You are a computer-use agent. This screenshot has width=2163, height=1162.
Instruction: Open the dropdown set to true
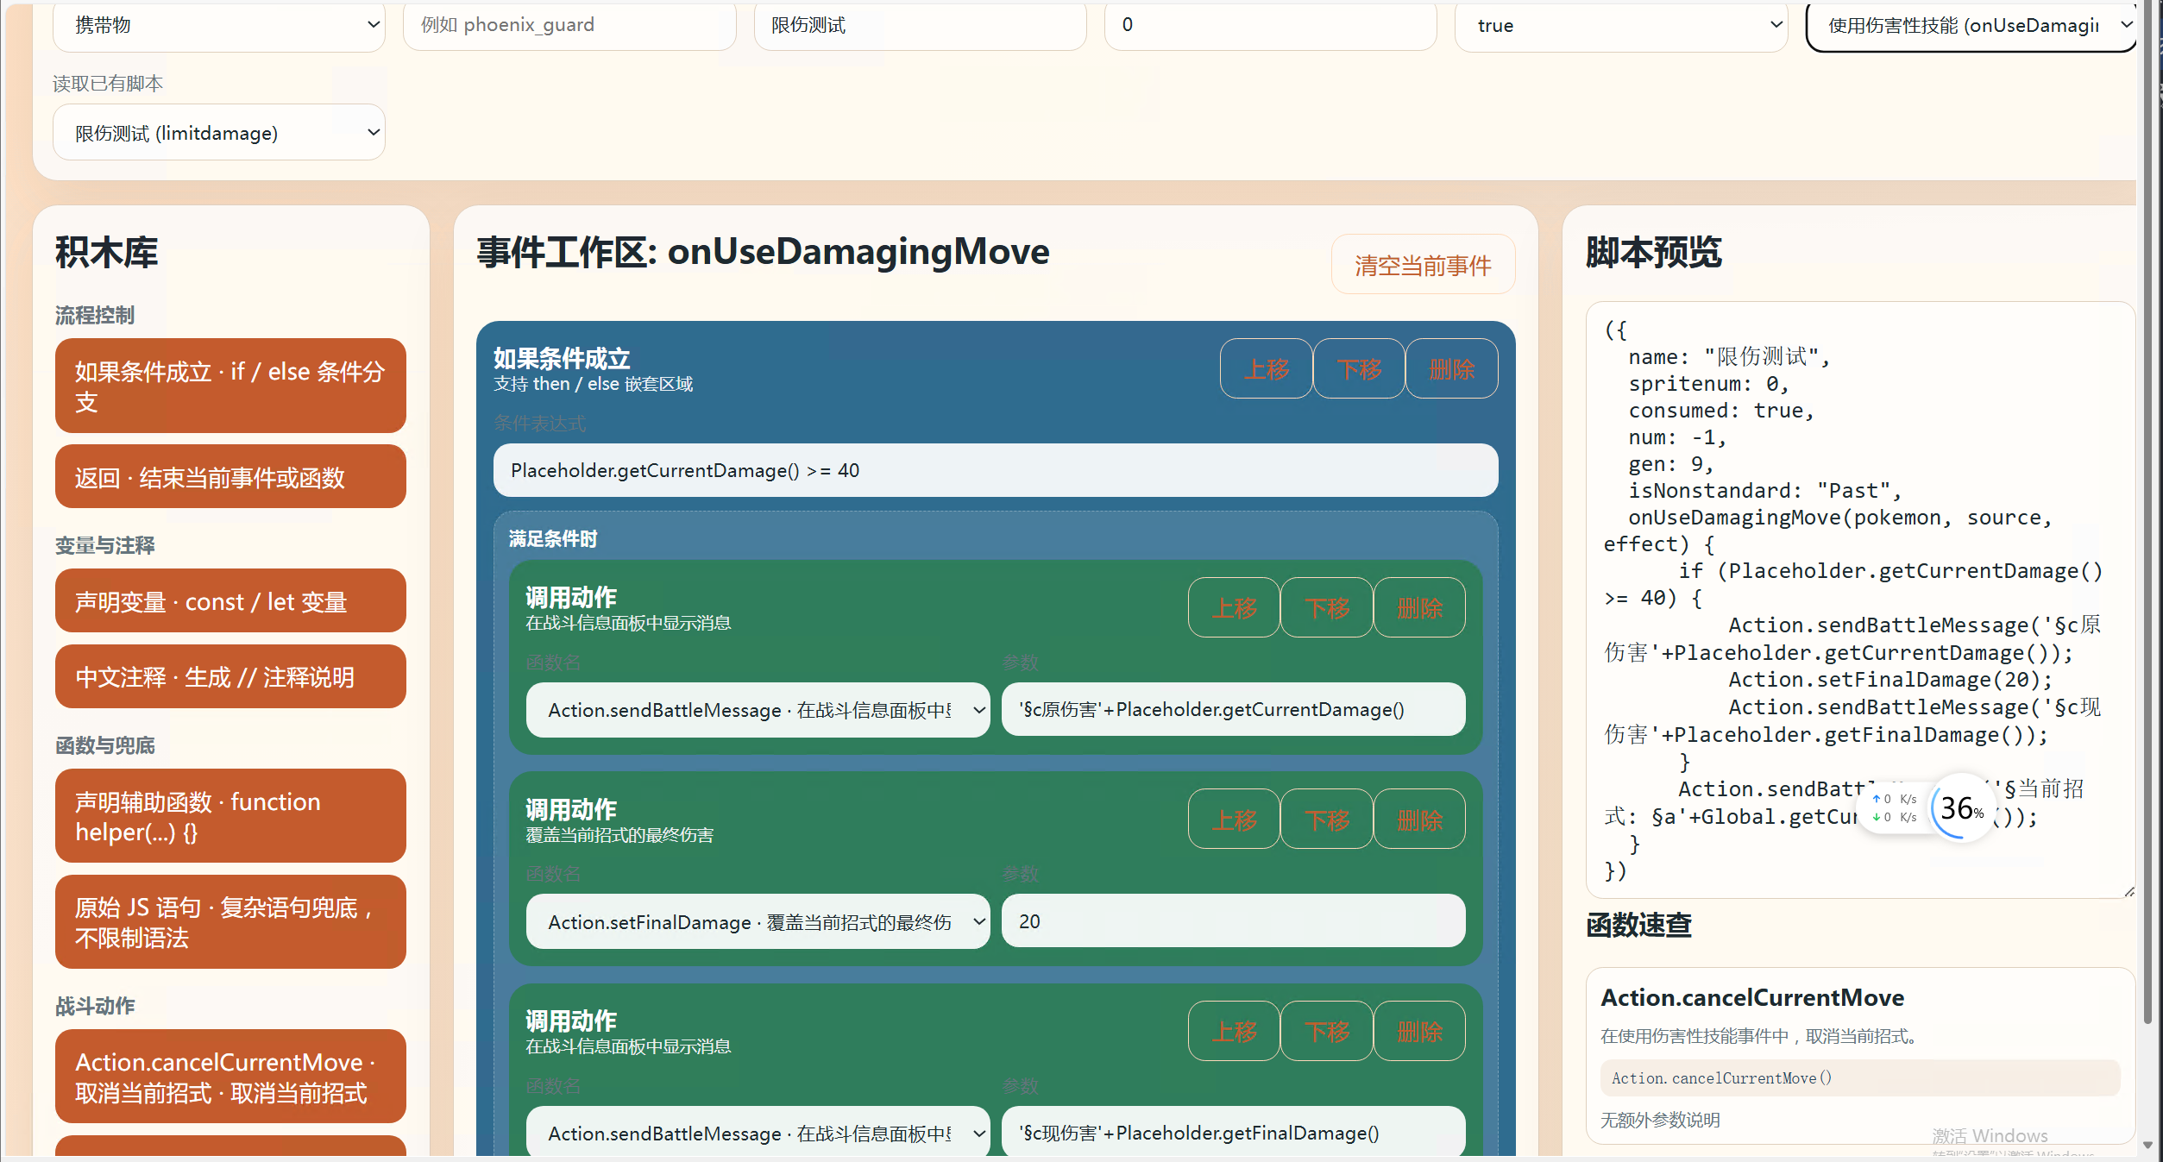point(1621,26)
